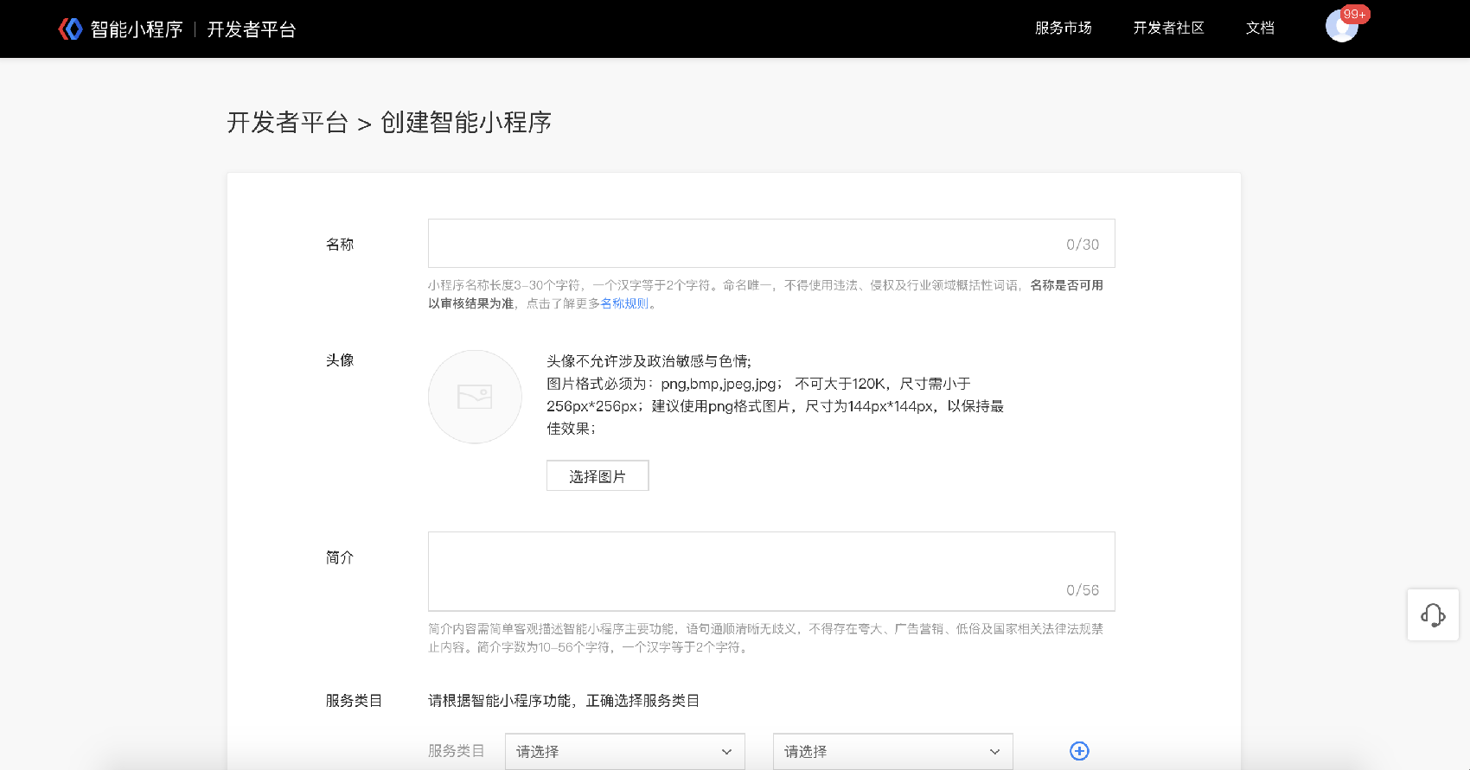The height and width of the screenshot is (770, 1470).
Task: Click the 头像 image placeholder circle
Action: [x=475, y=397]
